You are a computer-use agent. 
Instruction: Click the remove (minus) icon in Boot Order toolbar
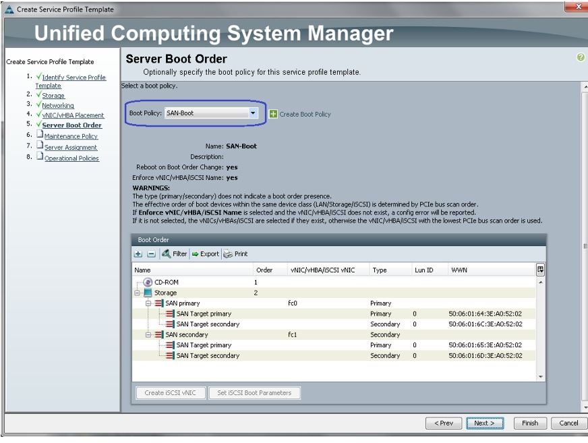pyautogui.click(x=151, y=254)
